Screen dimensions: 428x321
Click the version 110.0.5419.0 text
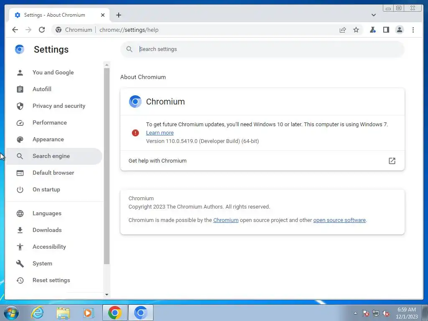click(202, 141)
